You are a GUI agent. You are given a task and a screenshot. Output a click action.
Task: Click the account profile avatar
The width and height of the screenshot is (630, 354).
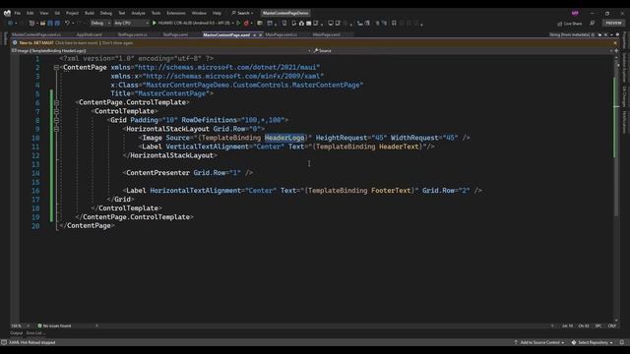575,13
